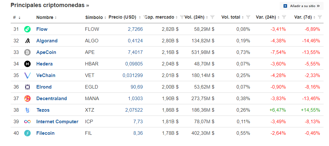Open the filter icon for Vol. (24h)

tap(212, 17)
